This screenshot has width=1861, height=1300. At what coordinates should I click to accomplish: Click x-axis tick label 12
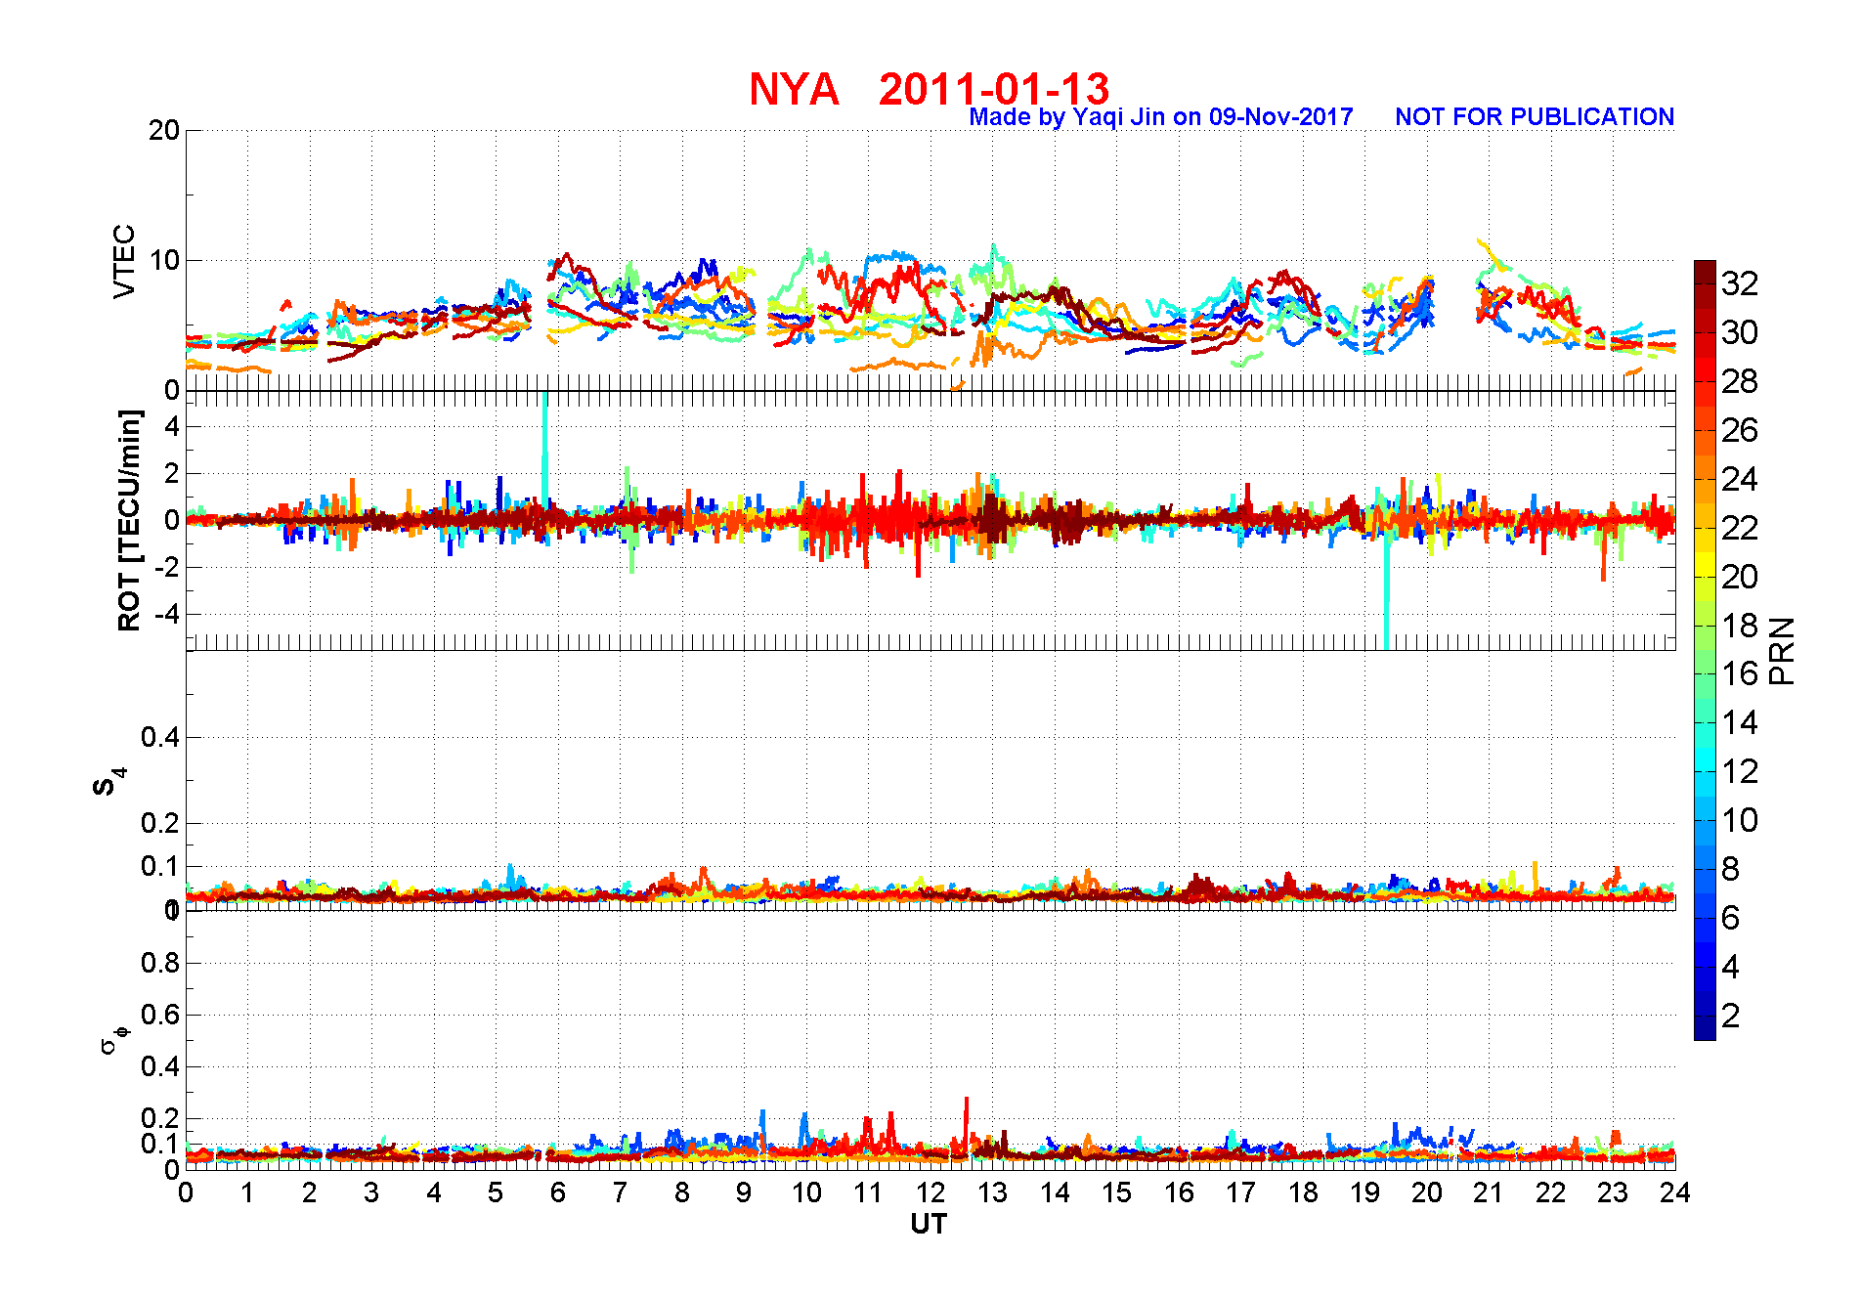[x=930, y=1192]
